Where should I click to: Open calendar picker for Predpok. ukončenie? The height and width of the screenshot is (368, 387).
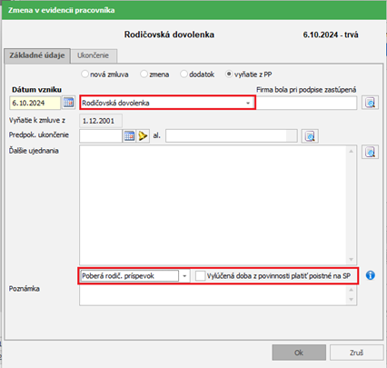(x=129, y=136)
